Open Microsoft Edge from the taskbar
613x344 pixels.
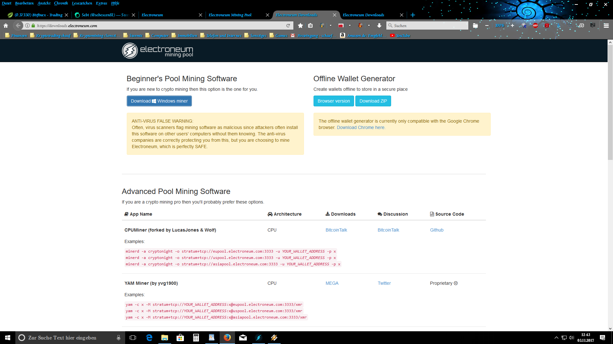[x=149, y=338]
